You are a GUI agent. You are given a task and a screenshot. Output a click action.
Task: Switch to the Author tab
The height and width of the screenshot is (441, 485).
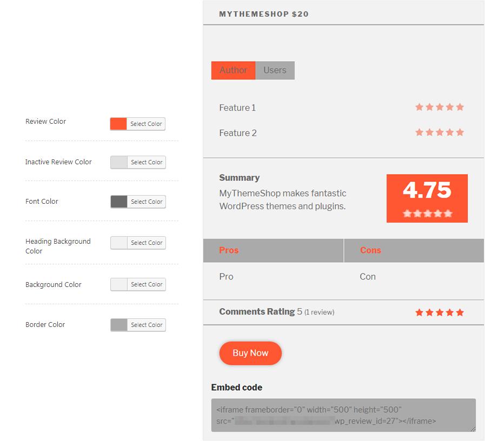pyautogui.click(x=233, y=70)
